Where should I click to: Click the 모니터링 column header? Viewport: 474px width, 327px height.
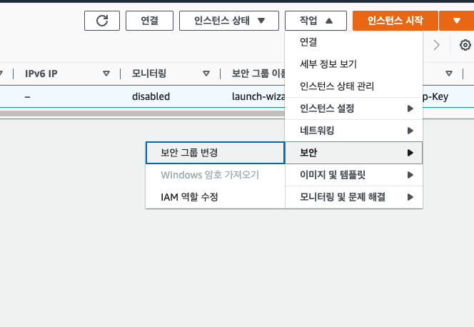coord(149,74)
